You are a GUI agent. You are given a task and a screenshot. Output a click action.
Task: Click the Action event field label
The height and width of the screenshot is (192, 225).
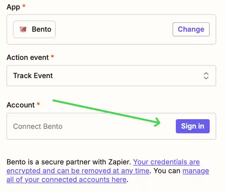click(x=28, y=57)
